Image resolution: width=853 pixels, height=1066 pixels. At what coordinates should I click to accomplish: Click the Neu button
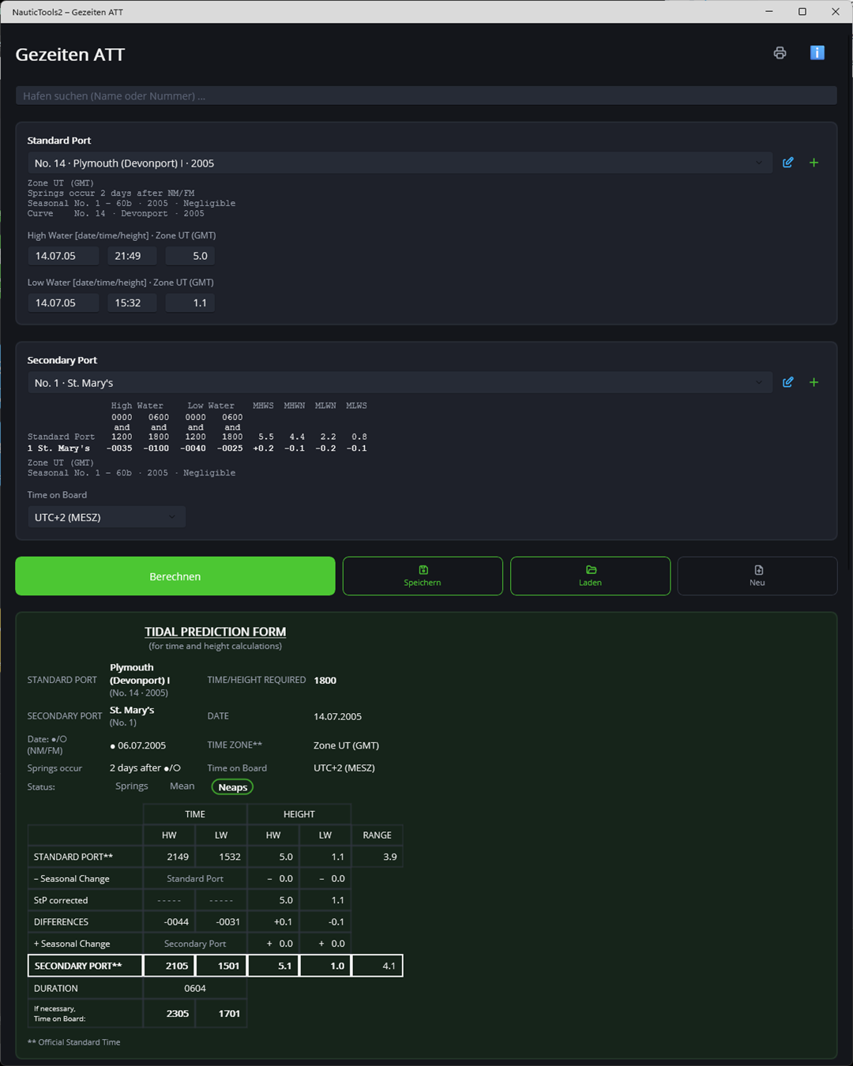tap(757, 576)
